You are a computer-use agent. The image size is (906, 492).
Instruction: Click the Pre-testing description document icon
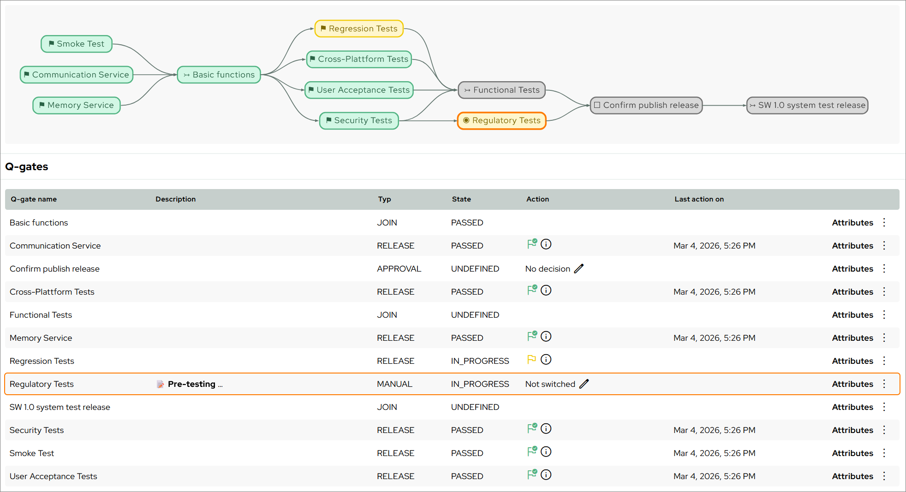click(160, 384)
